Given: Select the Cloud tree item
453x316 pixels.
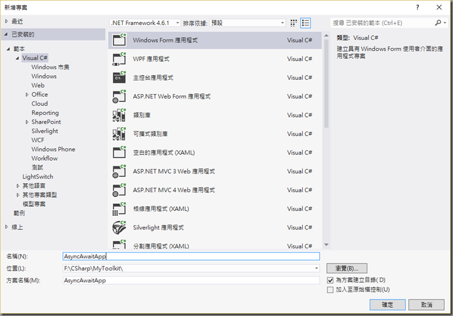Looking at the screenshot, I should (39, 103).
